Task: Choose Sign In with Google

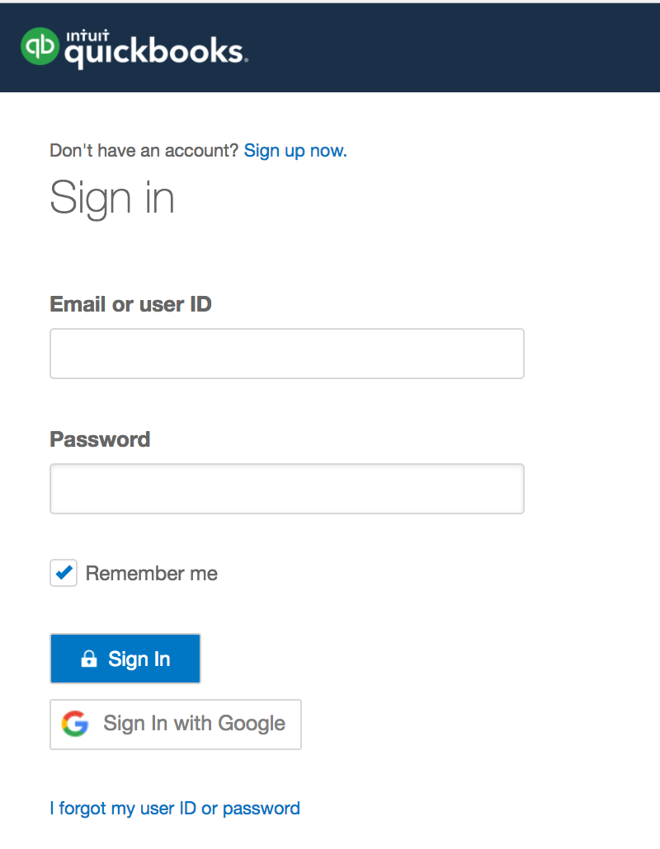Action: [x=176, y=724]
